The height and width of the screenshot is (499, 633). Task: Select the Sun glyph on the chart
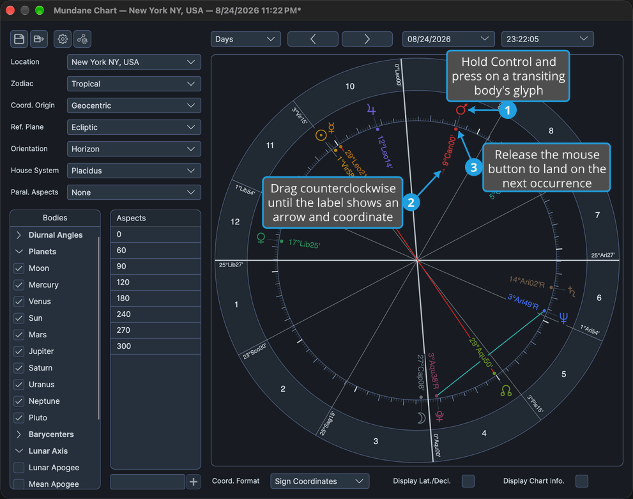click(321, 135)
